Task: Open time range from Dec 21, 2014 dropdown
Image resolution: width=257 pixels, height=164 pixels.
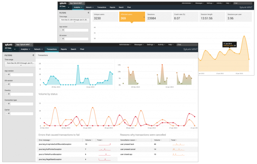Action: click(75, 21)
